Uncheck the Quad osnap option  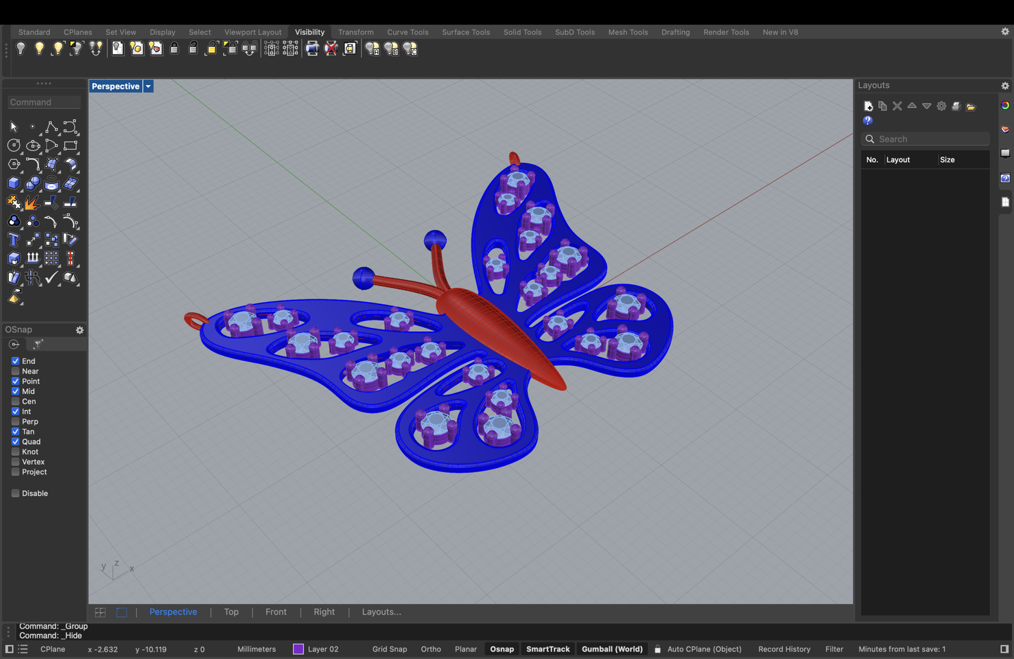click(x=15, y=441)
